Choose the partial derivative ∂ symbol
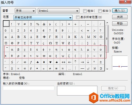This screenshot has height=105, width=132. tap(31, 68)
